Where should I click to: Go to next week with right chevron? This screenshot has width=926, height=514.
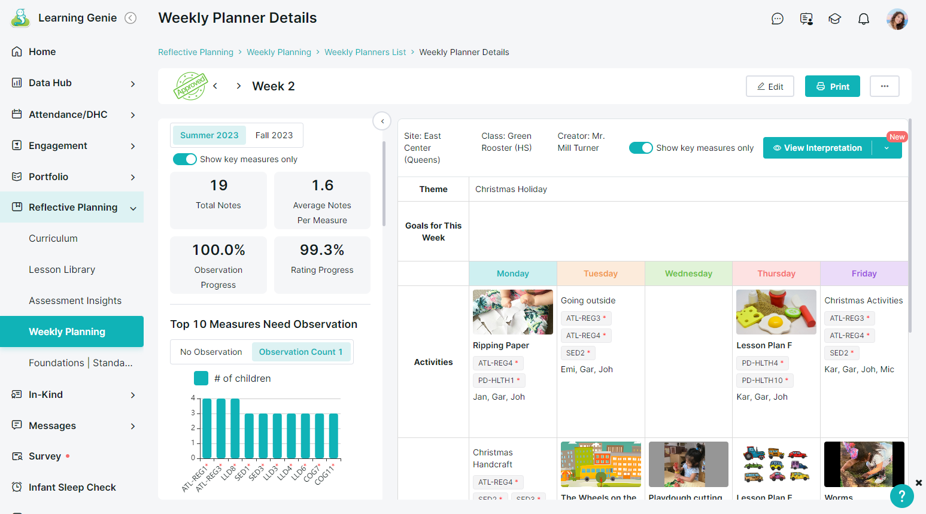[238, 86]
